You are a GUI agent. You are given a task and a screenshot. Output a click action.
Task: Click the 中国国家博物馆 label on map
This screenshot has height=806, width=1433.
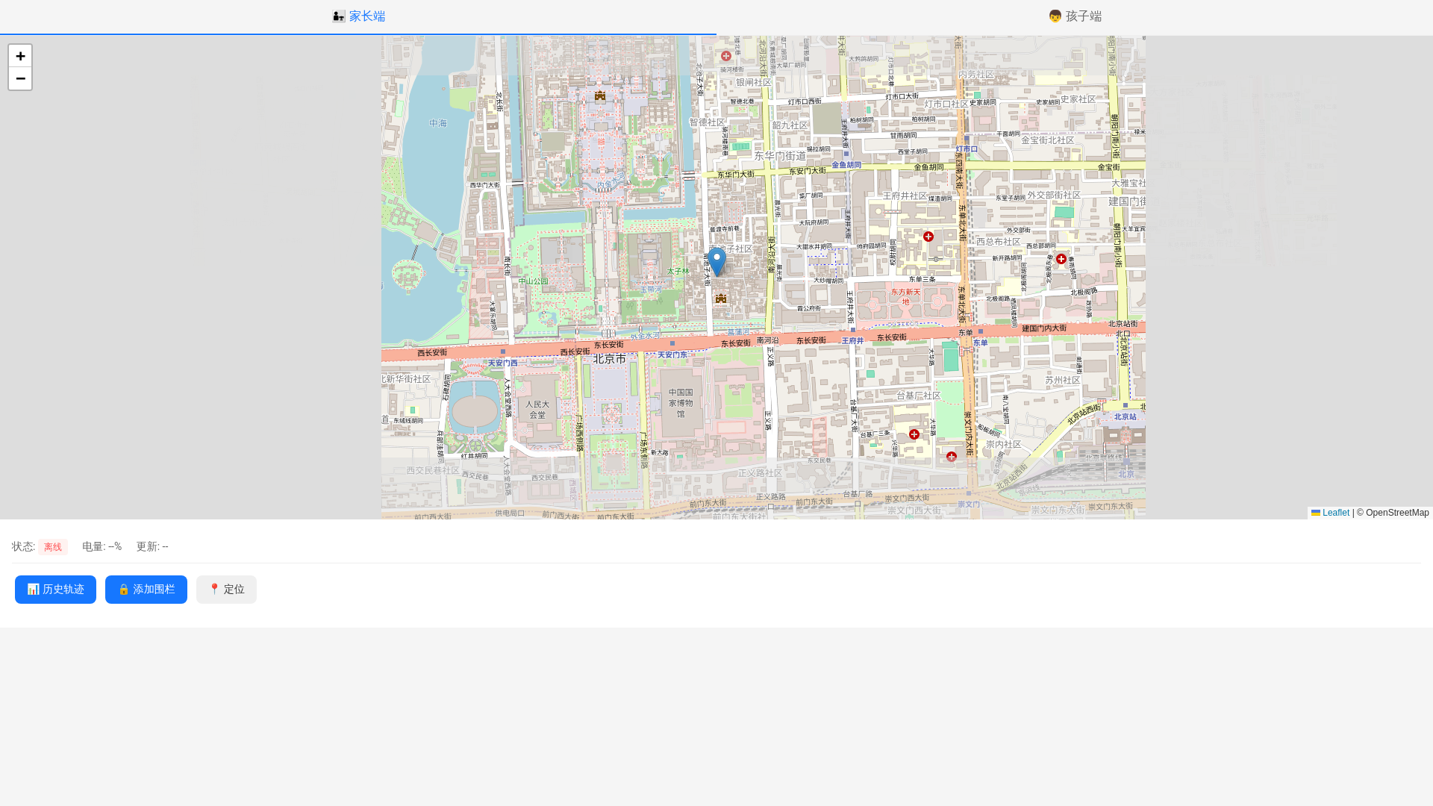(x=681, y=403)
